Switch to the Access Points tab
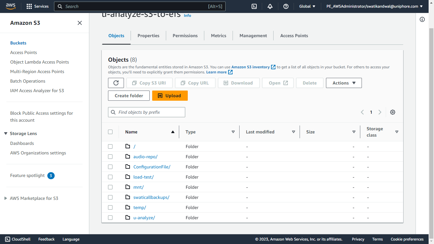The height and width of the screenshot is (244, 434). pos(294,36)
